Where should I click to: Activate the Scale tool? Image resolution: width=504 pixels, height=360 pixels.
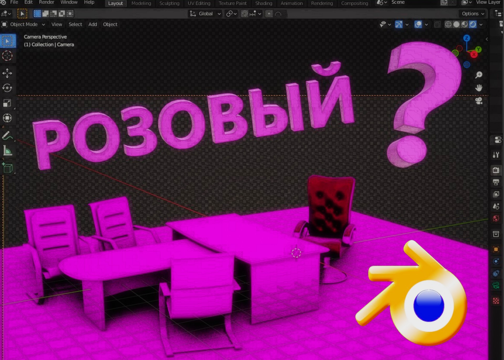(7, 103)
